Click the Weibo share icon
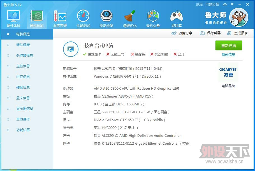 174,33
